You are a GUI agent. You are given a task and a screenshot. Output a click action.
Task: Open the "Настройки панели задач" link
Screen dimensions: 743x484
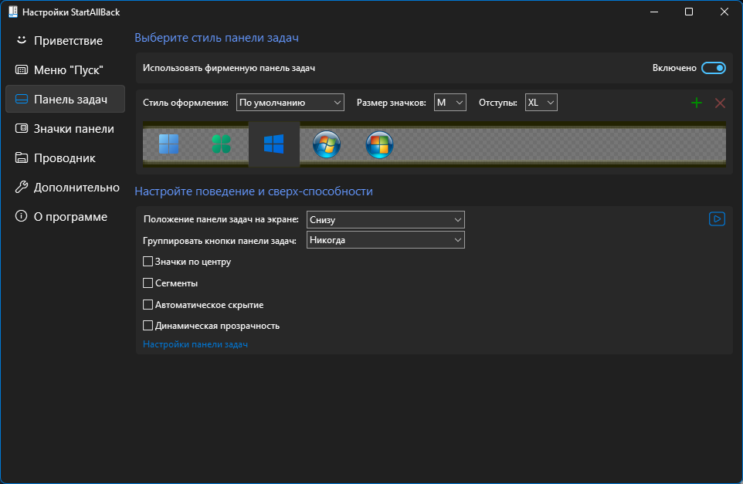pyautogui.click(x=195, y=344)
